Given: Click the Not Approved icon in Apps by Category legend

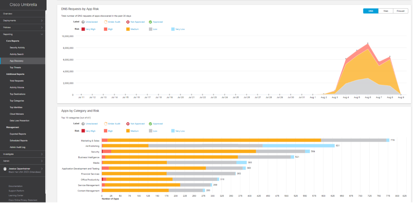Looking at the screenshot, I should coord(128,124).
